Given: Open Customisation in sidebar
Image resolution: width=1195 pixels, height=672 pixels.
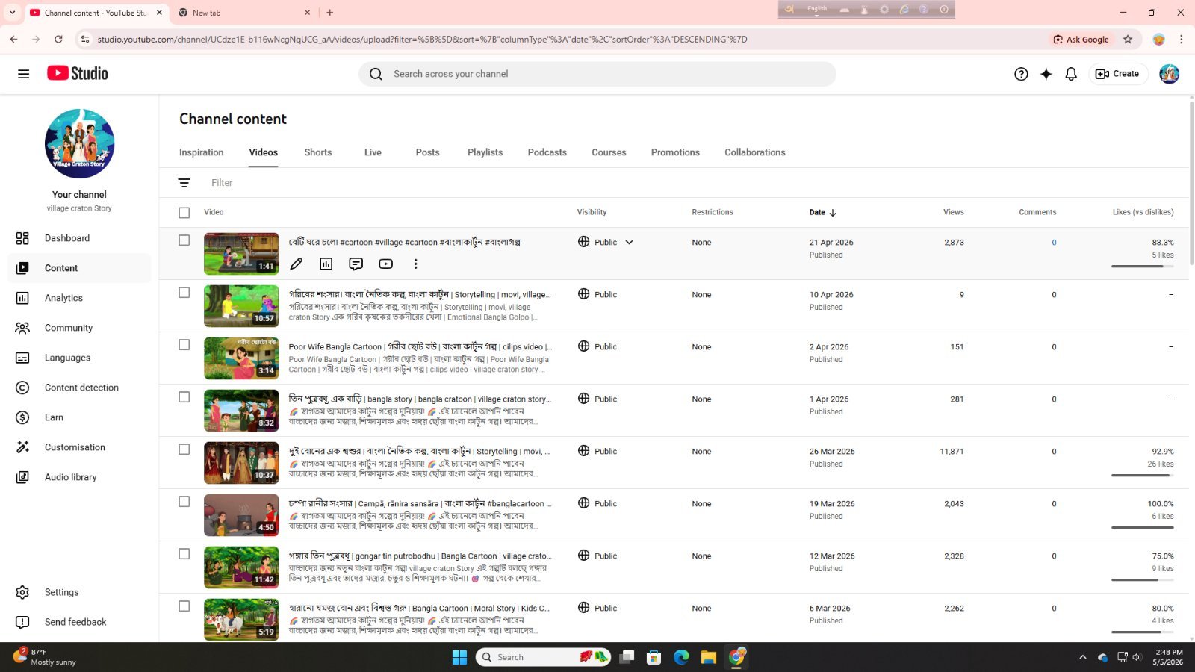Looking at the screenshot, I should point(79,447).
